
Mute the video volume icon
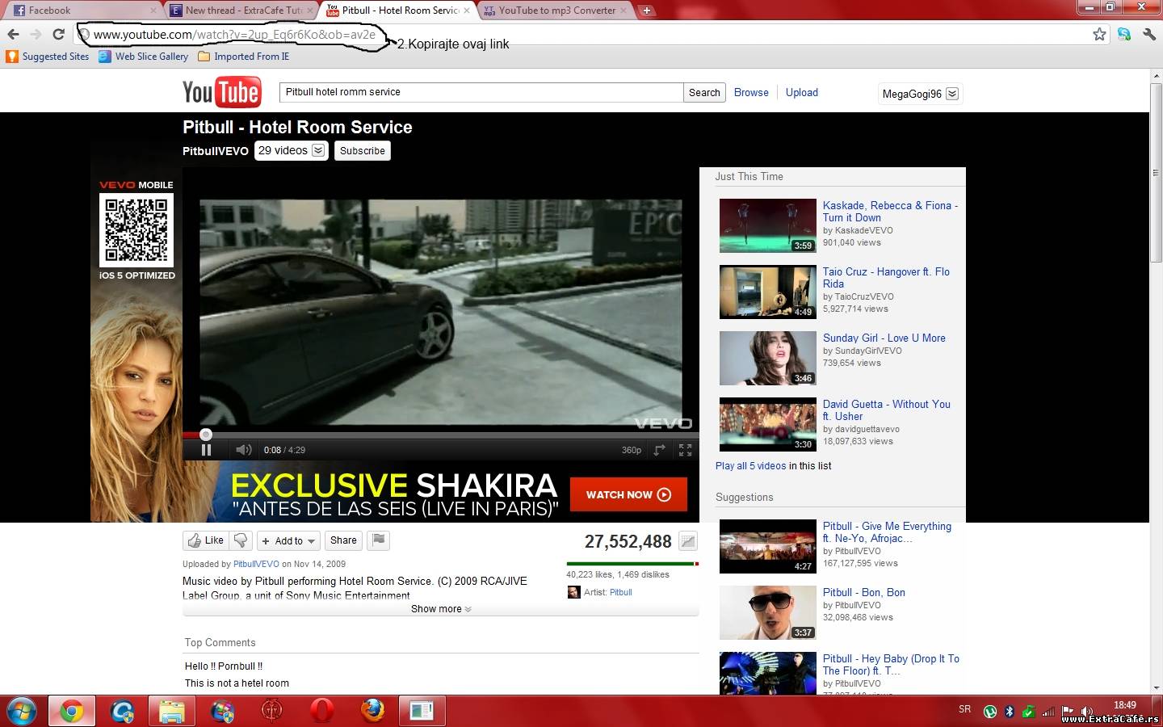pyautogui.click(x=243, y=450)
